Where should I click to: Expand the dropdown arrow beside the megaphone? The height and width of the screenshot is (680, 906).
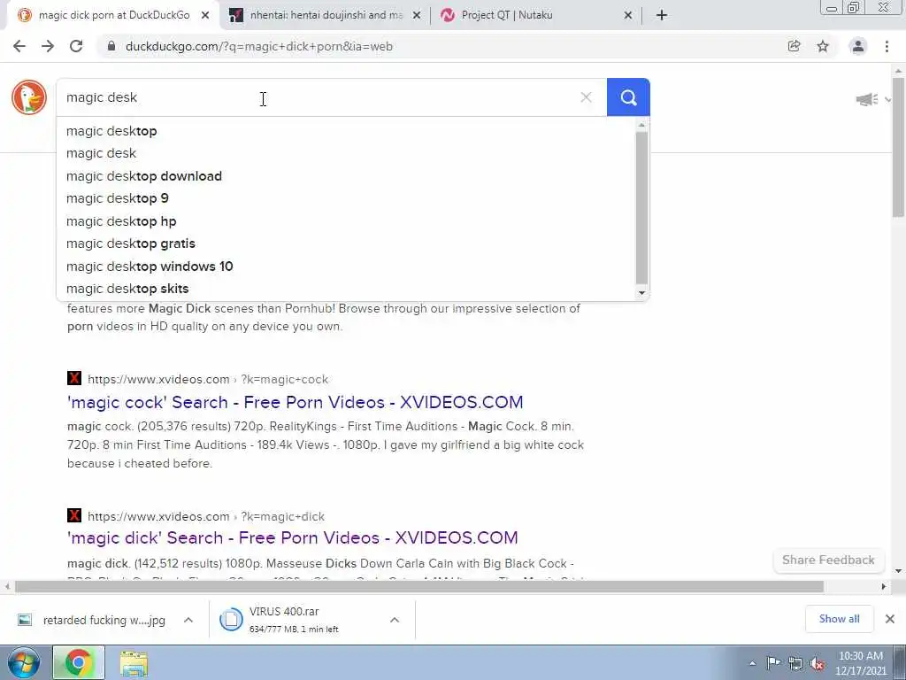click(x=888, y=99)
